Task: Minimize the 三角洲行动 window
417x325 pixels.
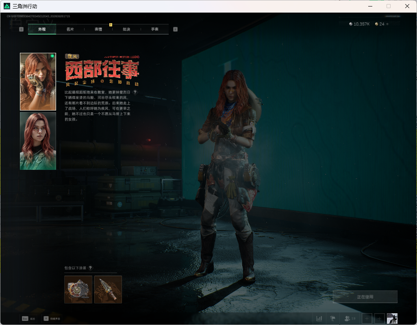Action: point(370,6)
